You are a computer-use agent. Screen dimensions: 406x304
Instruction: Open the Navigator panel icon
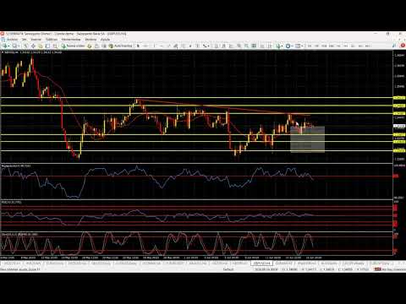[41, 46]
